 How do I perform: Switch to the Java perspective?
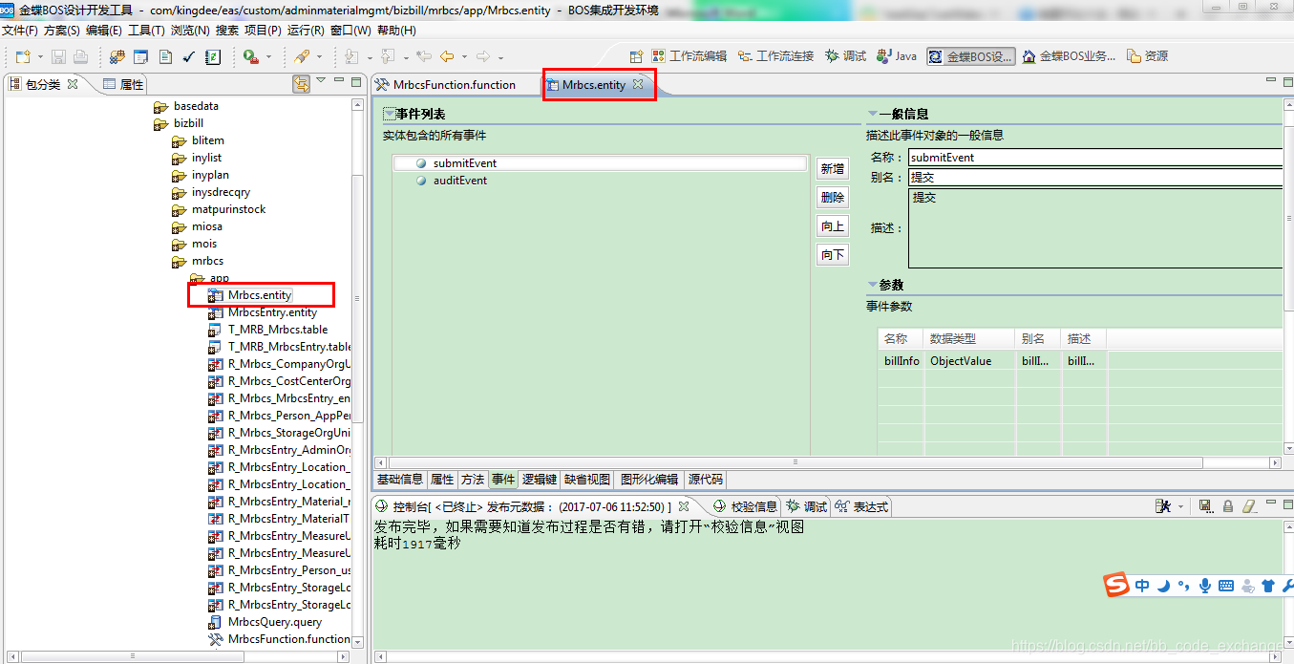pyautogui.click(x=897, y=56)
